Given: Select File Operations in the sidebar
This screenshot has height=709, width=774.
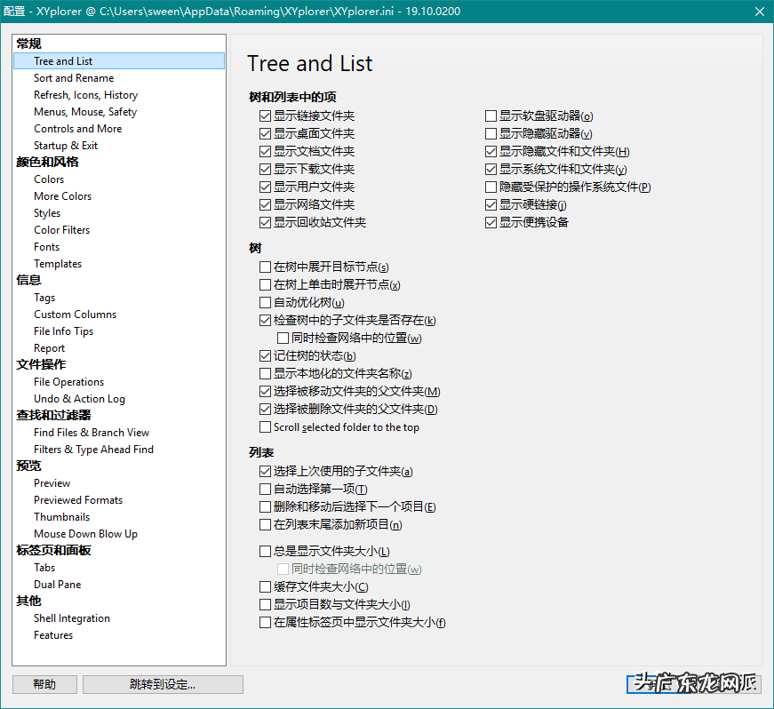Looking at the screenshot, I should pyautogui.click(x=68, y=382).
